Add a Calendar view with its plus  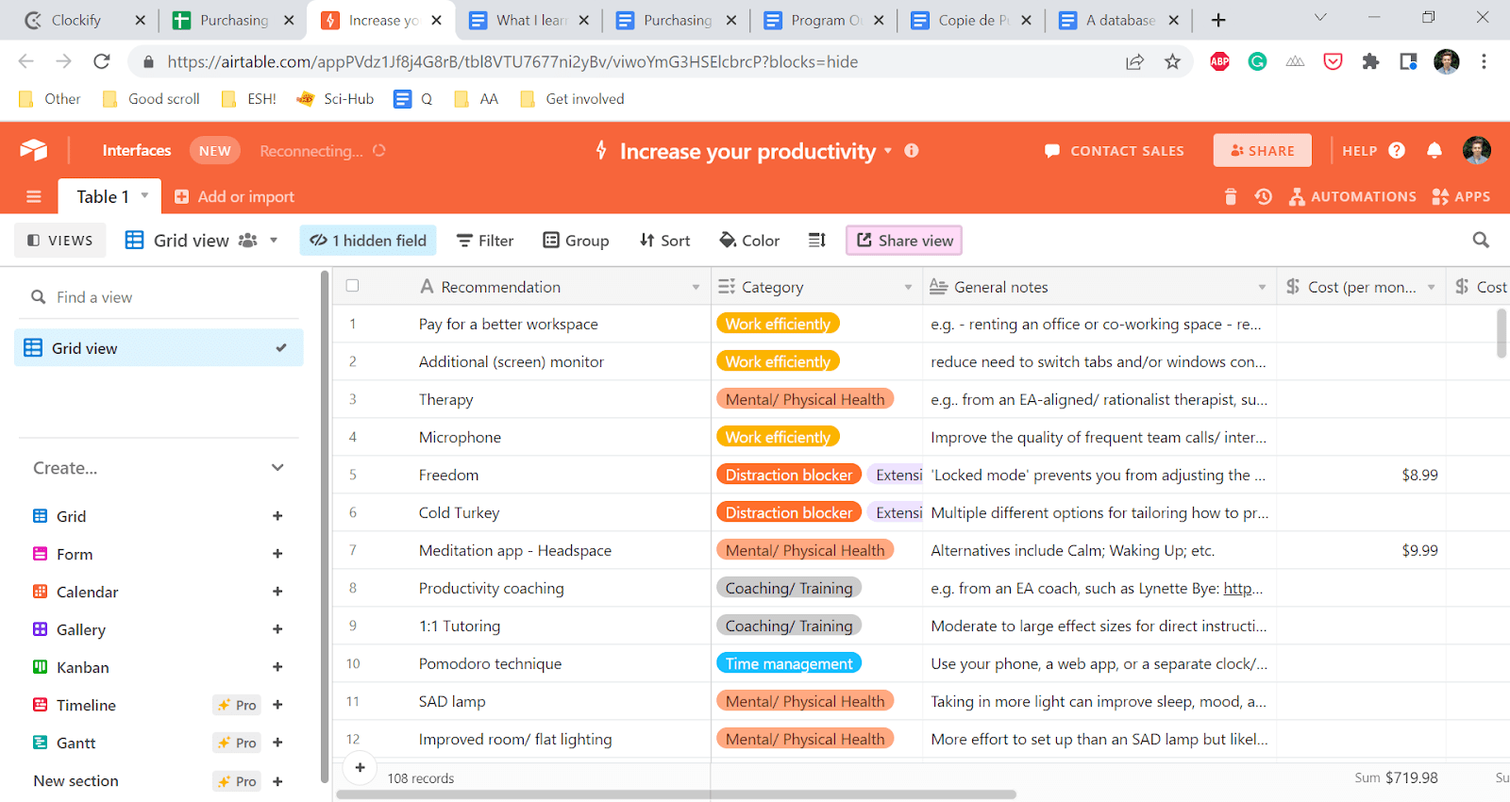pos(277,592)
